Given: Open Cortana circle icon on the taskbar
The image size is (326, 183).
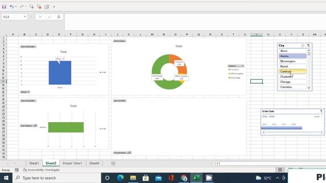Looking at the screenshot, I should 107,178.
